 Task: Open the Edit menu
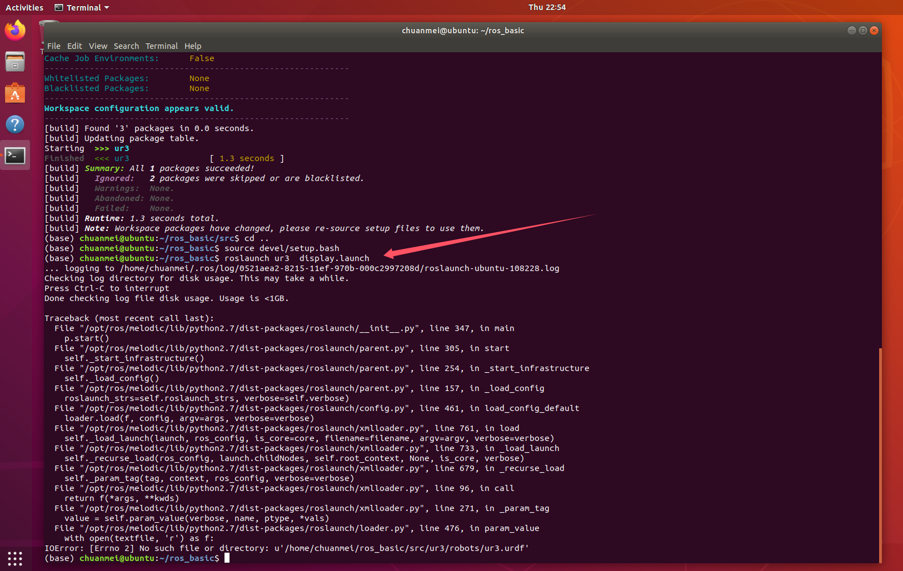[x=74, y=46]
